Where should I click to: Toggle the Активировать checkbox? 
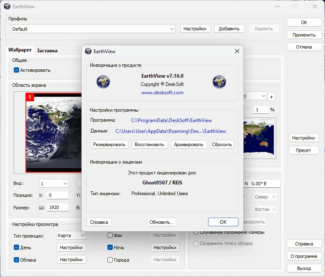coord(16,70)
